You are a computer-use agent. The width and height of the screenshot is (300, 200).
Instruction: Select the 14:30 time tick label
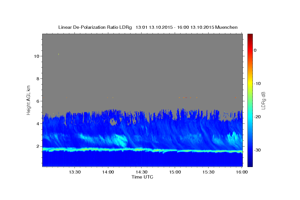point(141,172)
